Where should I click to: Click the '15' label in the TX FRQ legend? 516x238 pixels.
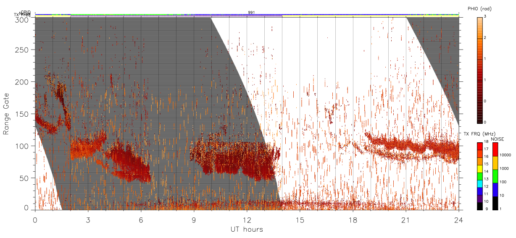pyautogui.click(x=486, y=164)
